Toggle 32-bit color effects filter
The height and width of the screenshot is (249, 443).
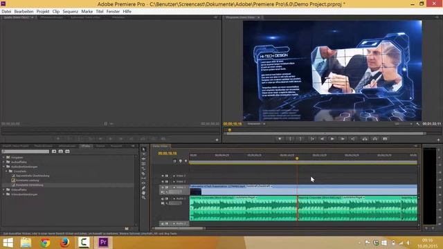click(61, 151)
